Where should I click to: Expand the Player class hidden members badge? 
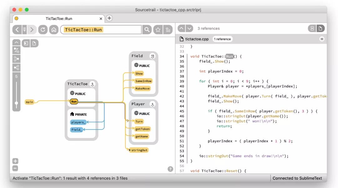(x=152, y=104)
